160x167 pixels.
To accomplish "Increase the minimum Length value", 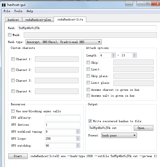I will point(114,54).
